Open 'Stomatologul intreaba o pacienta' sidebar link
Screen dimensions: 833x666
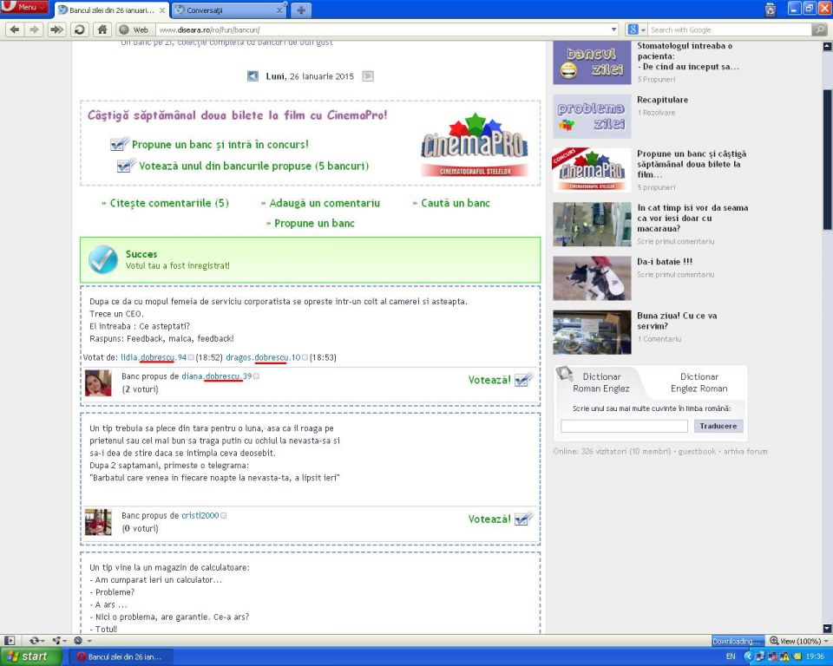pyautogui.click(x=688, y=56)
